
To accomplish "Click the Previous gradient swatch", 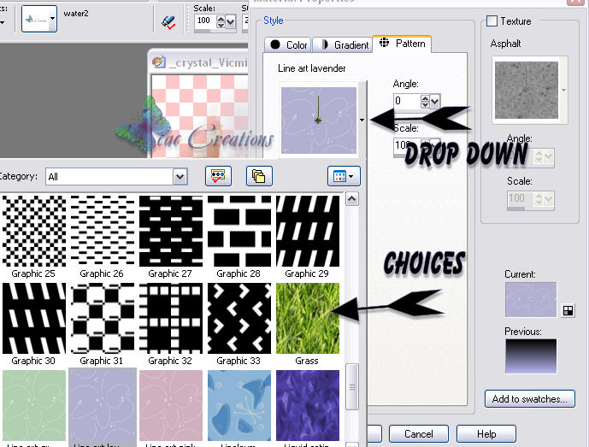I will pyautogui.click(x=530, y=356).
